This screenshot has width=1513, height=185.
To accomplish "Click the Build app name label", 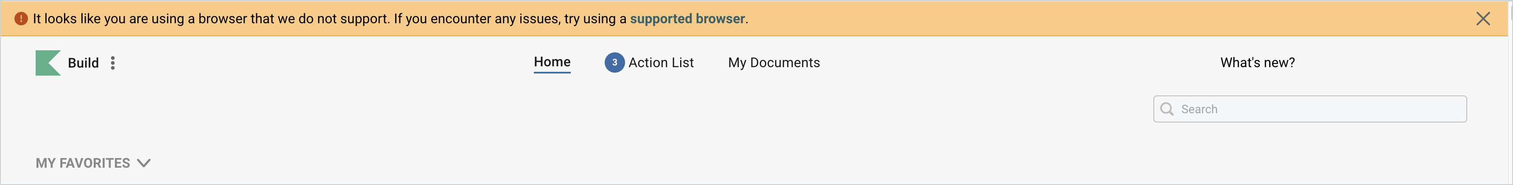I will tap(84, 63).
